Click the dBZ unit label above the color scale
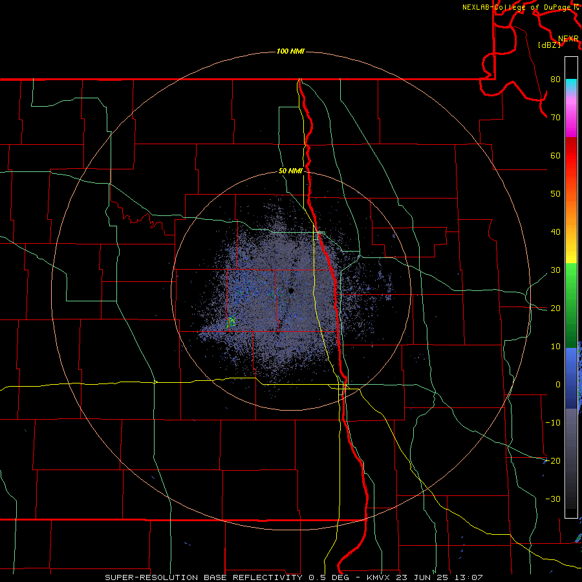The width and height of the screenshot is (582, 582). pyautogui.click(x=549, y=45)
